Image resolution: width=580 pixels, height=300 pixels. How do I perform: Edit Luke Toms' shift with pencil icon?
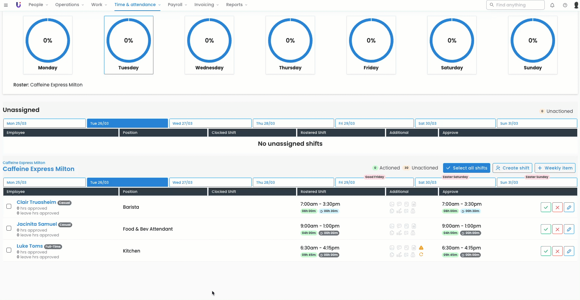(x=569, y=251)
